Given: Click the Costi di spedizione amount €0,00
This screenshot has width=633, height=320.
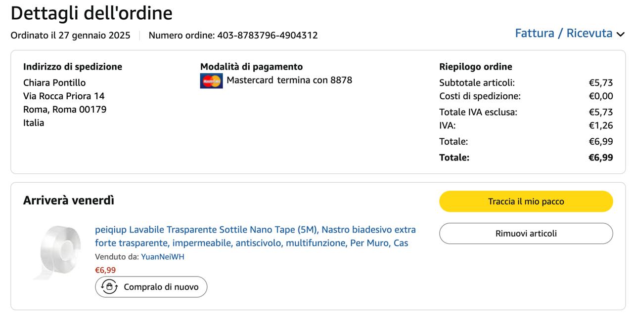Looking at the screenshot, I should pyautogui.click(x=600, y=96).
